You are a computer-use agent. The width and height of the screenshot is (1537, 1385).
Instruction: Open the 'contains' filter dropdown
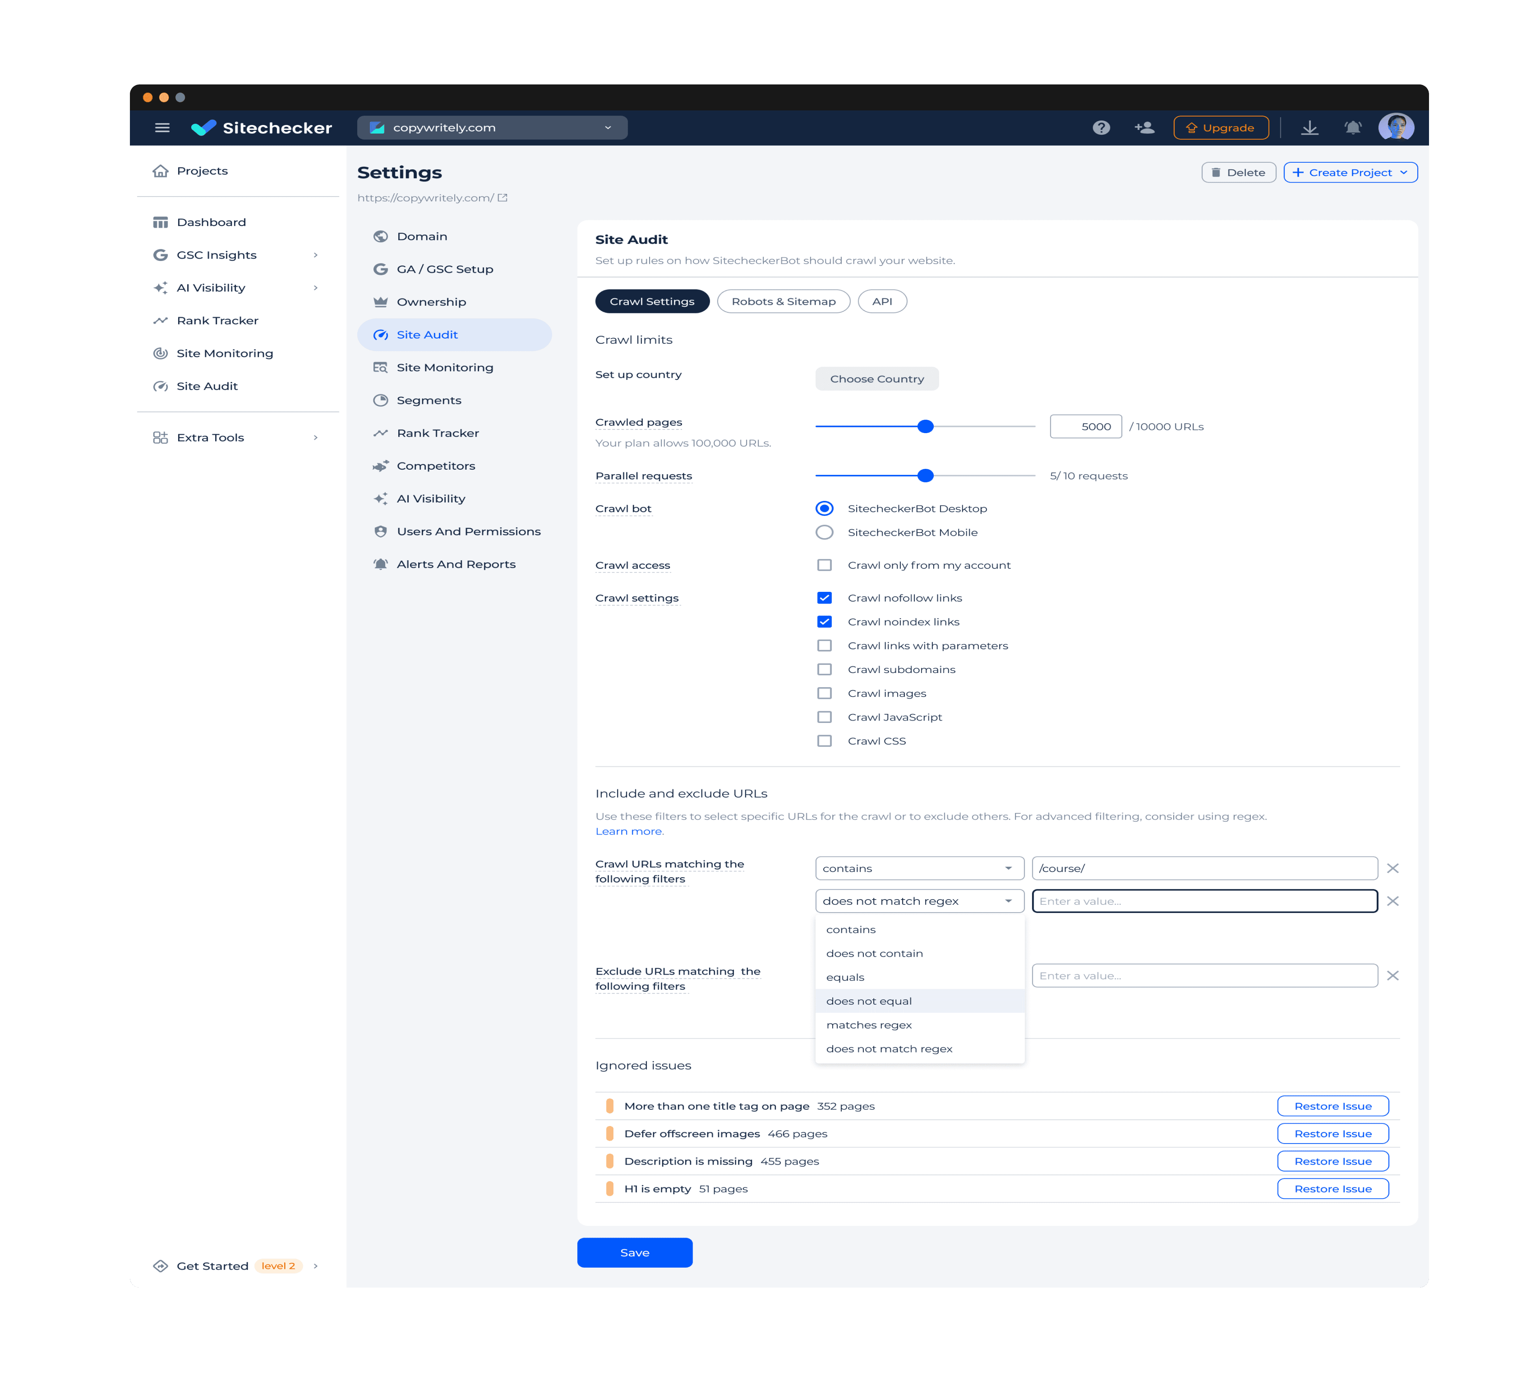[x=919, y=868]
